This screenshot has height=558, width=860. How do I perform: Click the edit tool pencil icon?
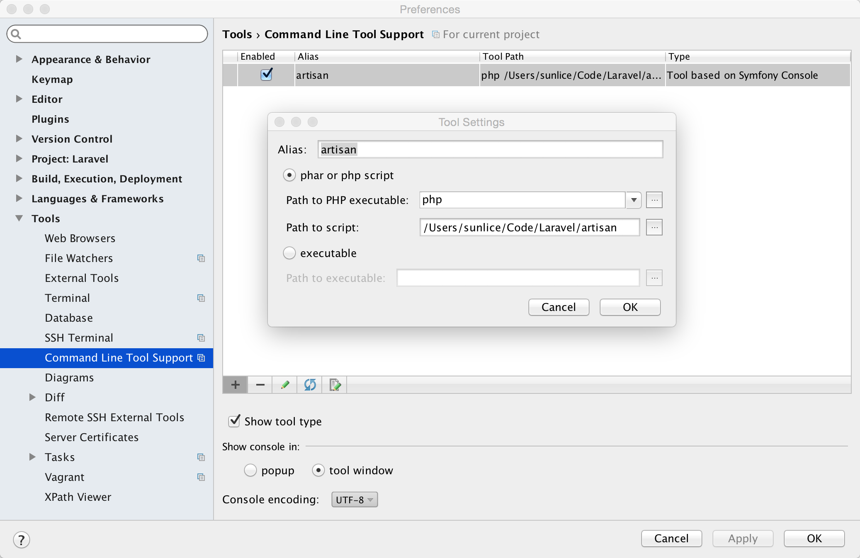pos(284,384)
